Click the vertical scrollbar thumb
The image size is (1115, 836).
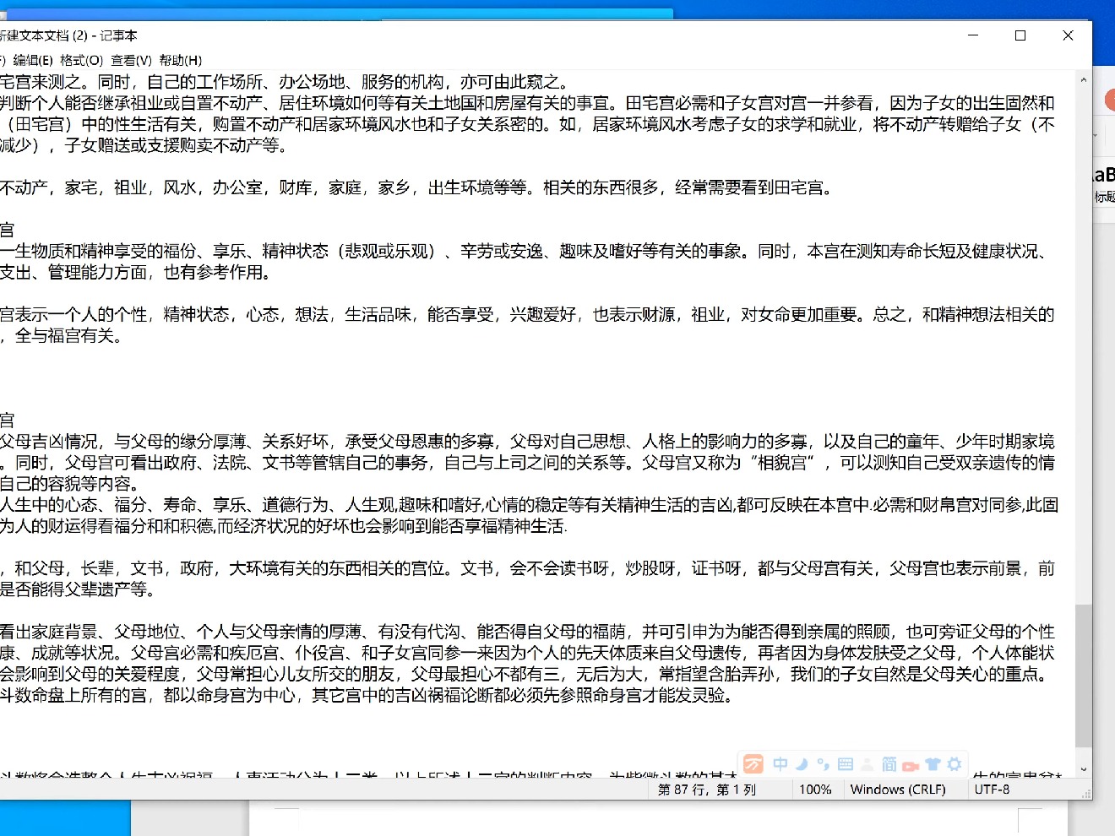point(1083,676)
